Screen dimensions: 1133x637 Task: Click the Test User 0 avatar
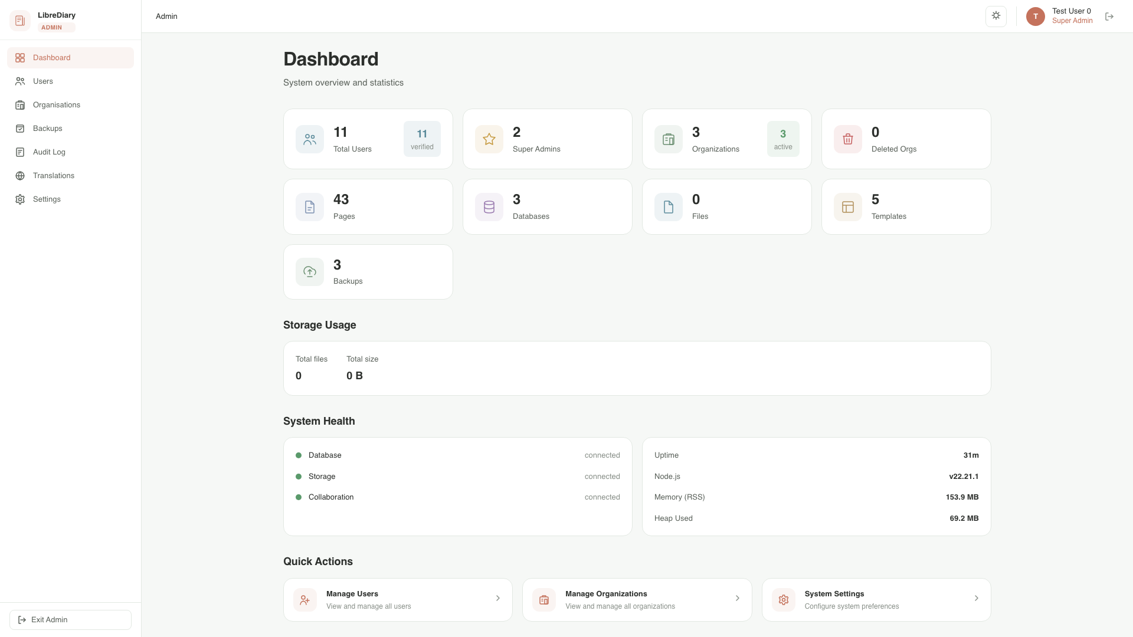pos(1036,17)
